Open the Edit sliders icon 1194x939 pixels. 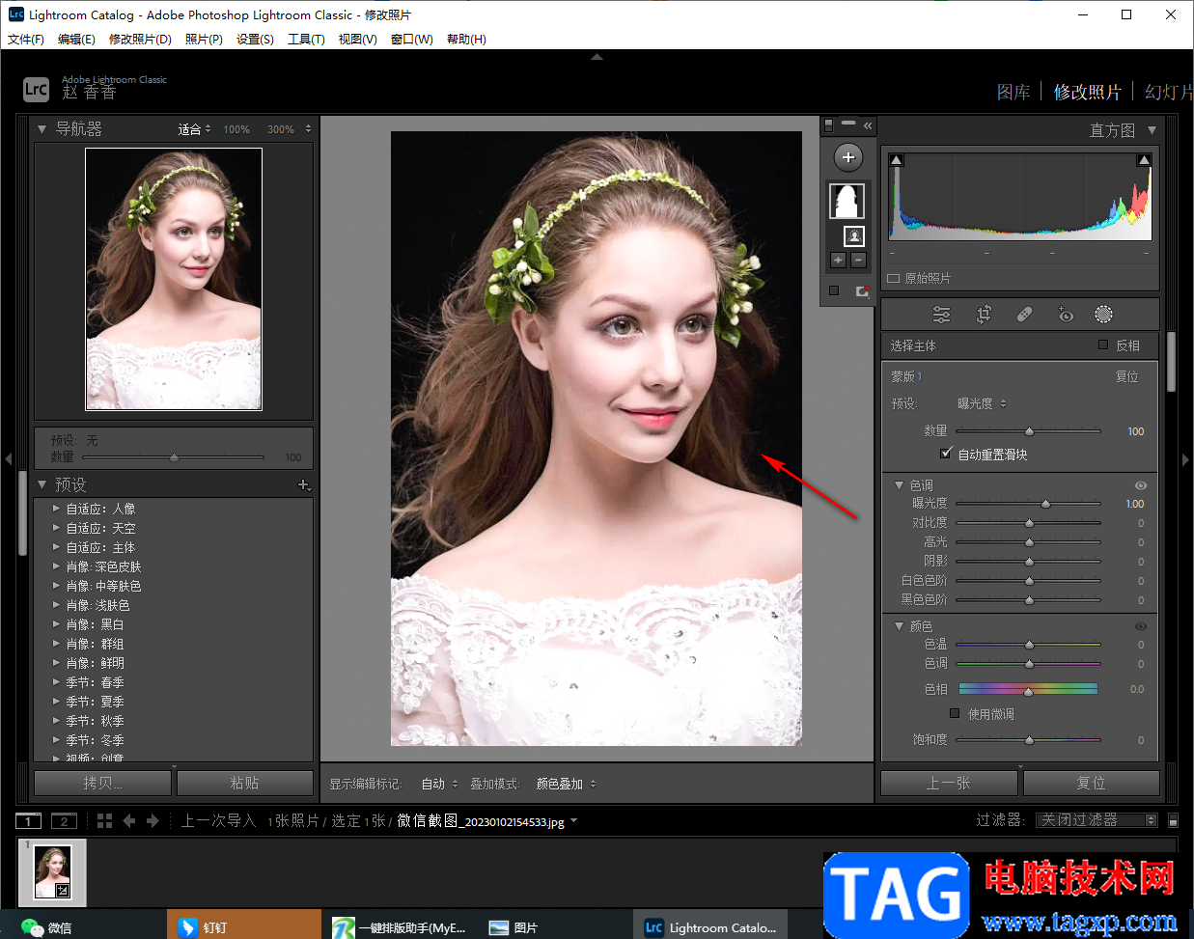pos(941,315)
